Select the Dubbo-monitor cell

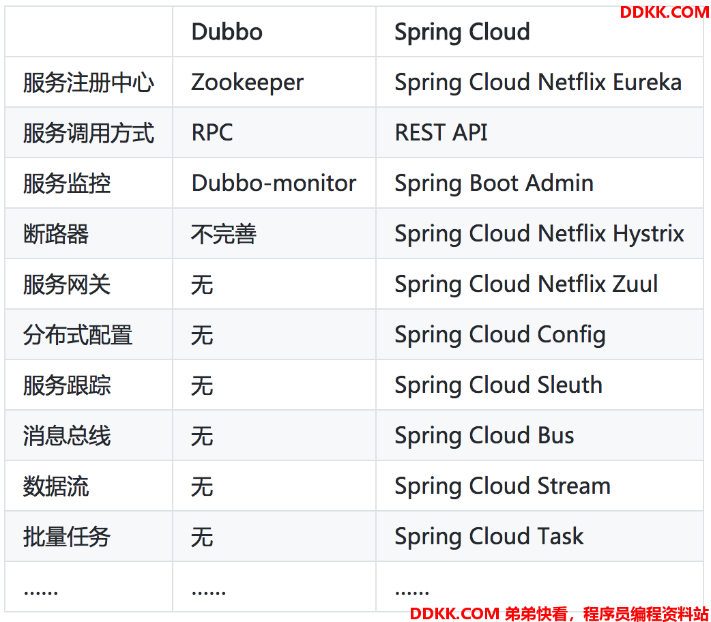(274, 183)
